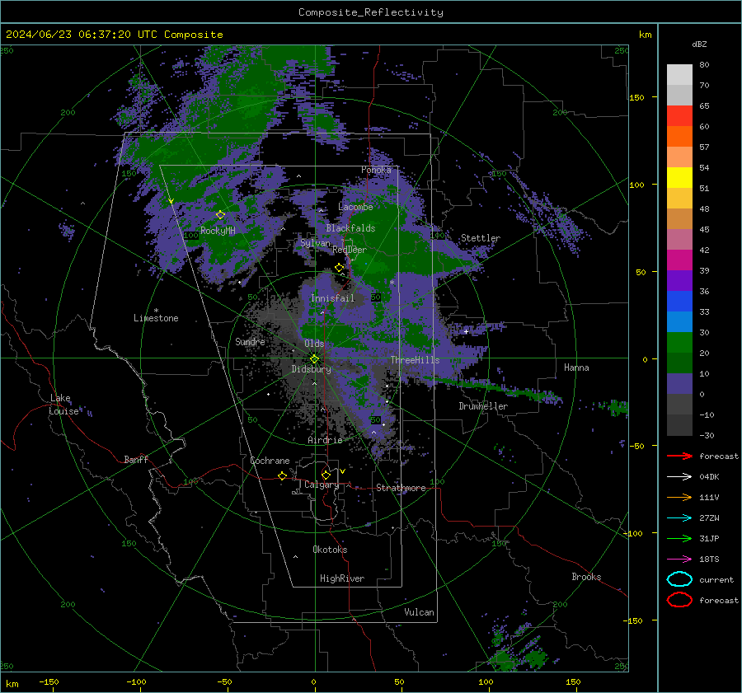
Task: Click the yellow diamond marker near Cochrane
Action: (283, 475)
